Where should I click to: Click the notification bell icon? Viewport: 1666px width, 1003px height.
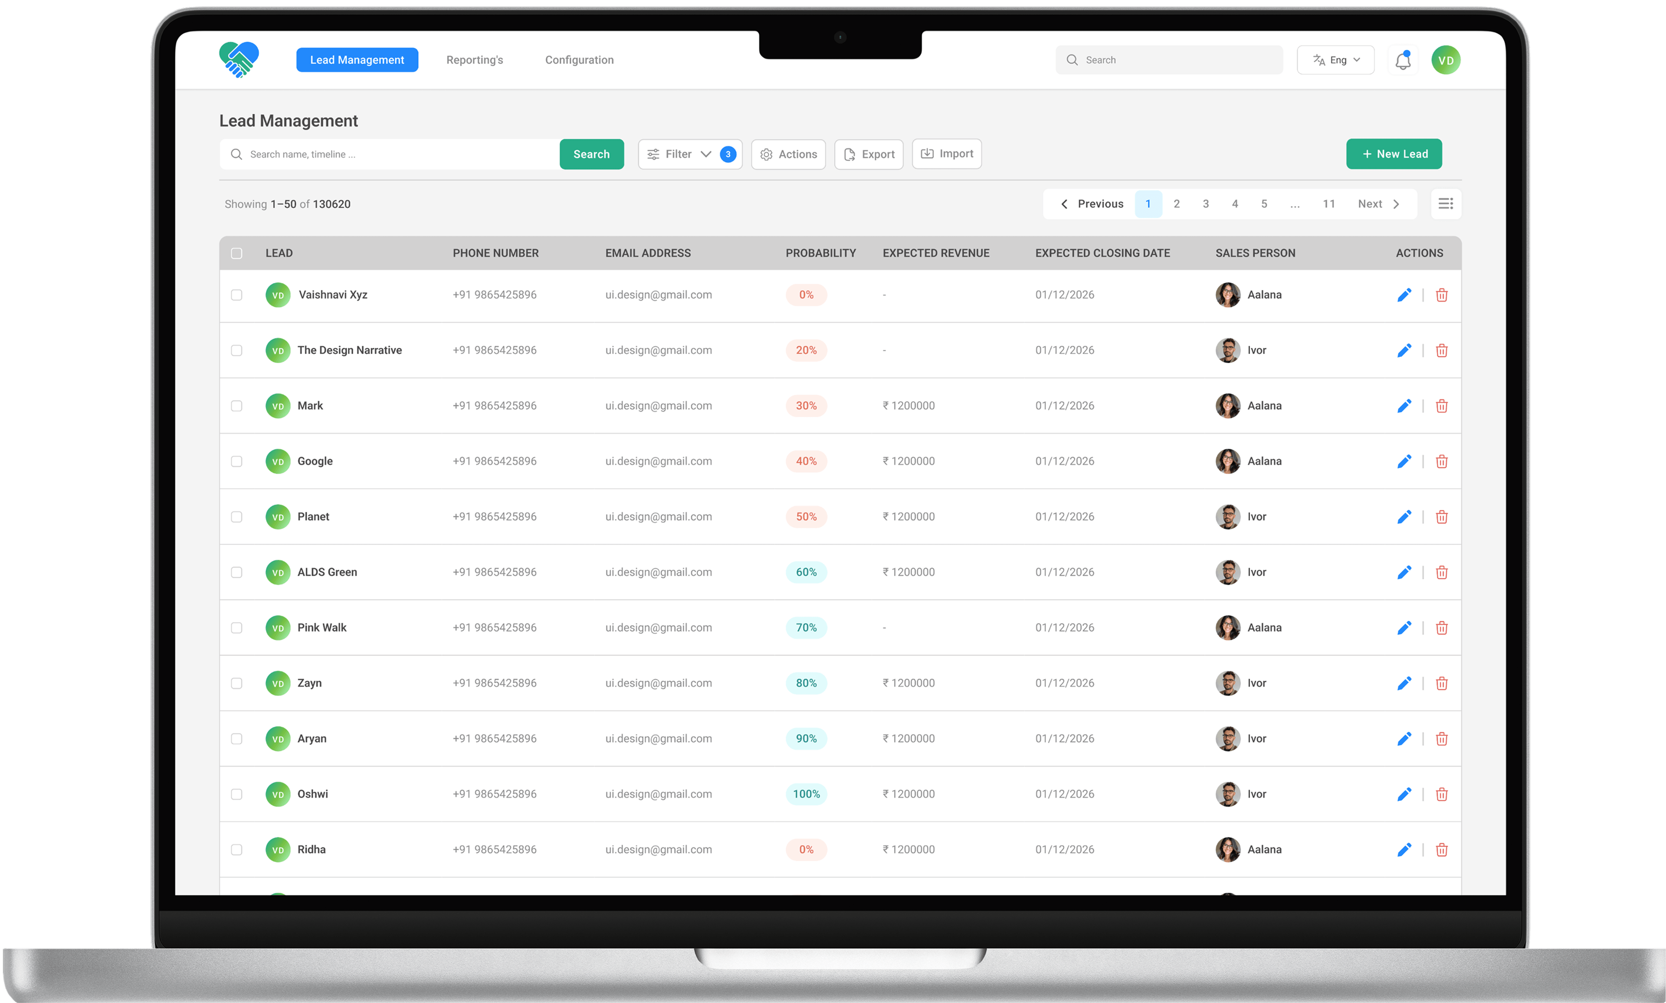click(x=1402, y=61)
